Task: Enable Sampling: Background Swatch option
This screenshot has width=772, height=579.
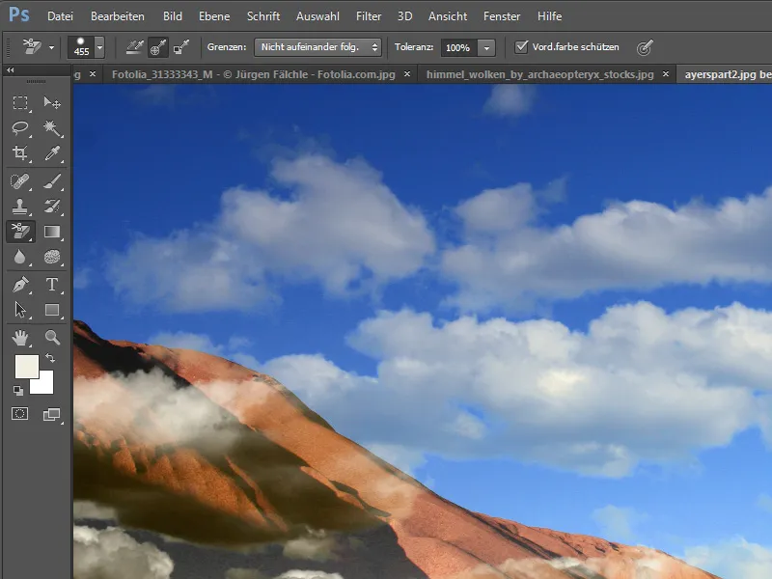Action: pos(181,47)
